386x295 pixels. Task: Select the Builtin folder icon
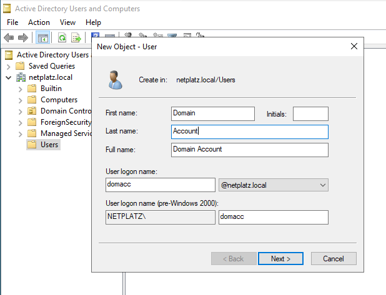click(32, 89)
